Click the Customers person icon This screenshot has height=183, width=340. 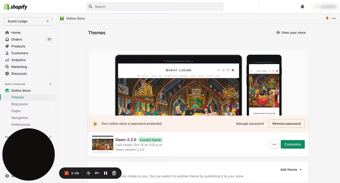7,53
